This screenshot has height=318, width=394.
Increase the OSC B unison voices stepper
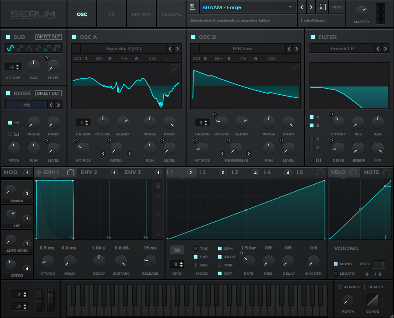[x=206, y=121]
